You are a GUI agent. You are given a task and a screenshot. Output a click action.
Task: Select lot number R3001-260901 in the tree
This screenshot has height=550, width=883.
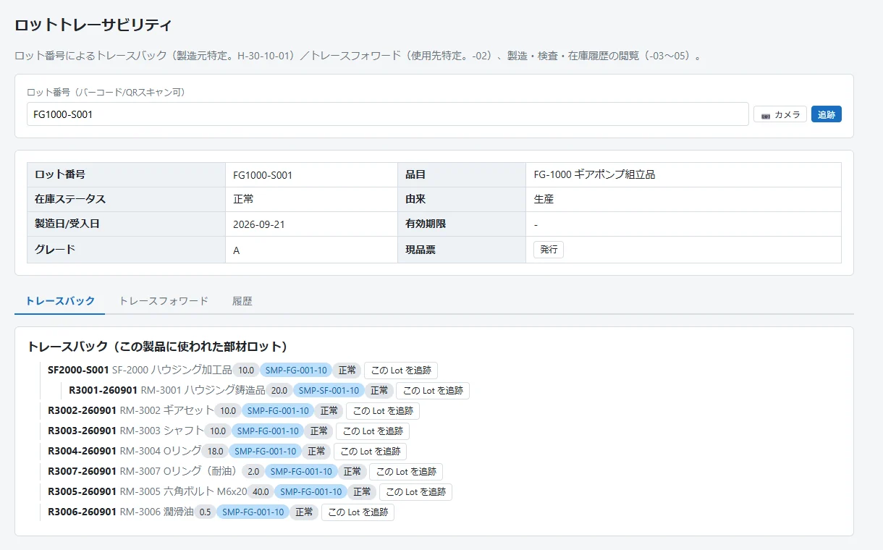pos(103,390)
